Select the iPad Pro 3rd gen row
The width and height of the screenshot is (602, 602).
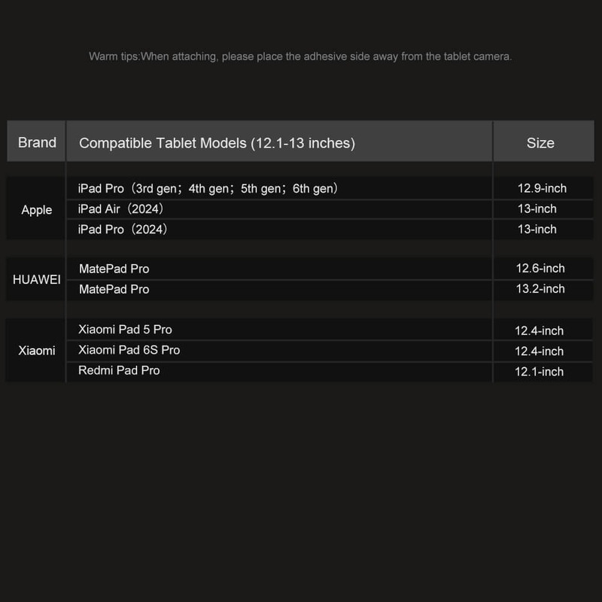coord(208,188)
